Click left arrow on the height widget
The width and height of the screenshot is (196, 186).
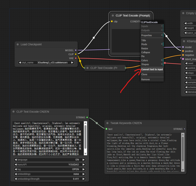point(186,28)
